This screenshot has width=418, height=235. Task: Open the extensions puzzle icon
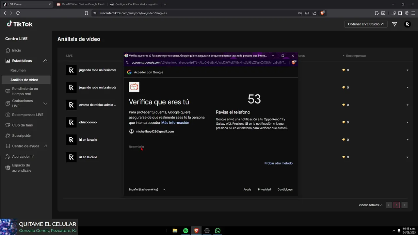pyautogui.click(x=377, y=13)
